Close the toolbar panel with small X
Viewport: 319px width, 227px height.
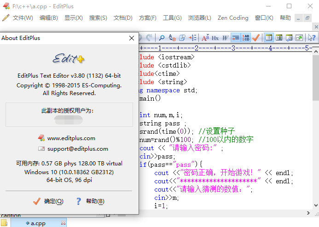tap(316, 27)
